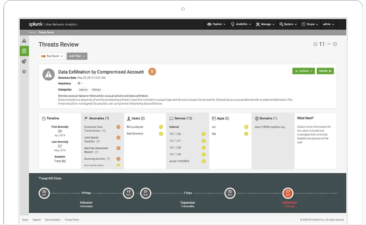Go to the previous threat arrow

[315, 44]
